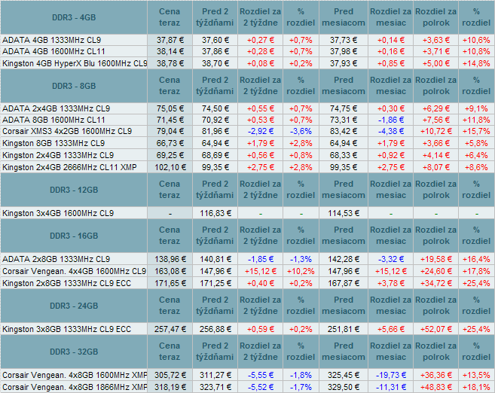Select the ADATA 4GB 1333MHz CL9 row name
The image size is (495, 393).
pyautogui.click(x=51, y=40)
